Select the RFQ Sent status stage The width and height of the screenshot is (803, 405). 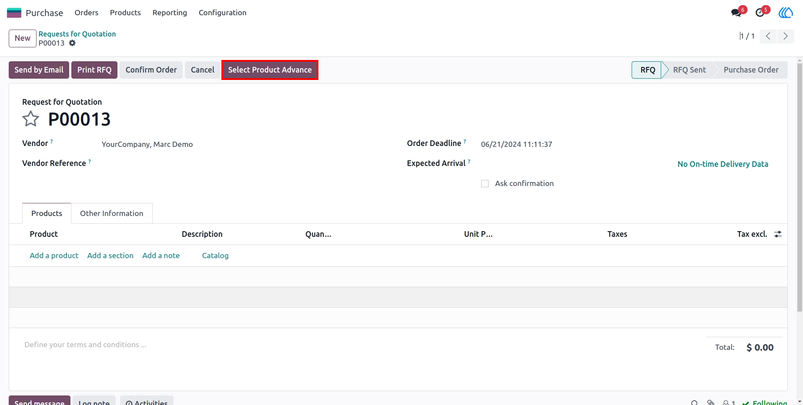point(689,70)
